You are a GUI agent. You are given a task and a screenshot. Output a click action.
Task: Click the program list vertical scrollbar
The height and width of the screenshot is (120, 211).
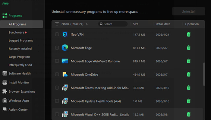tap(204, 74)
